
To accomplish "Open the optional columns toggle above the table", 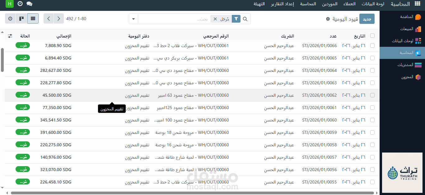I will 10,36.
